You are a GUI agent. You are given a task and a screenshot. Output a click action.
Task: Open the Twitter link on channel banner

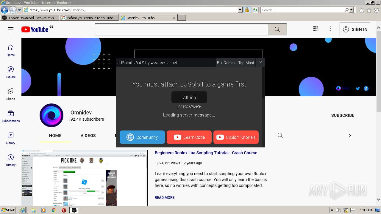(358, 89)
